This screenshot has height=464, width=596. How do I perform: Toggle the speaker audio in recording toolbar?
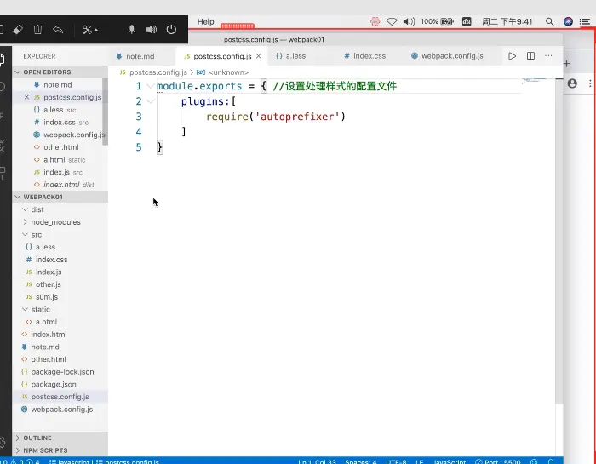[152, 29]
